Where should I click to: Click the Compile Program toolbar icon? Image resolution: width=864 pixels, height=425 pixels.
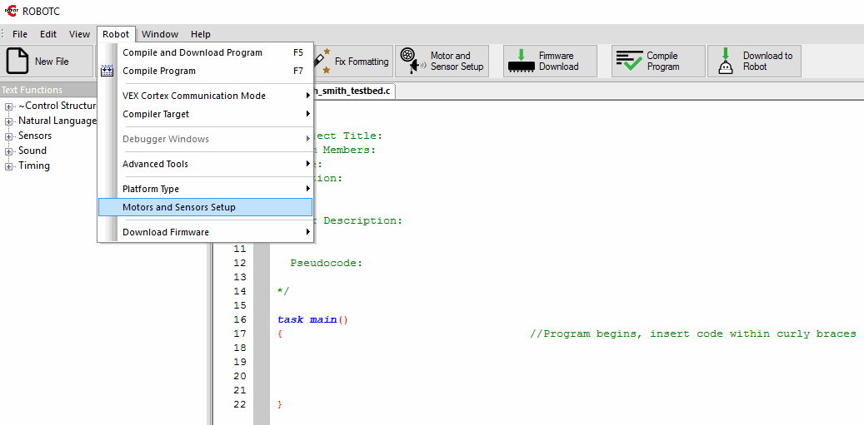tap(629, 61)
